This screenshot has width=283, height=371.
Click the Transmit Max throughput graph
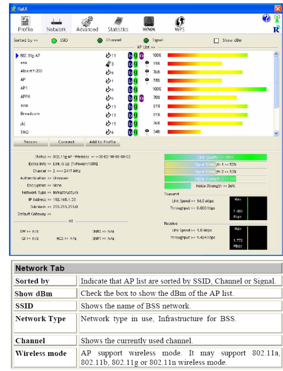[248, 208]
